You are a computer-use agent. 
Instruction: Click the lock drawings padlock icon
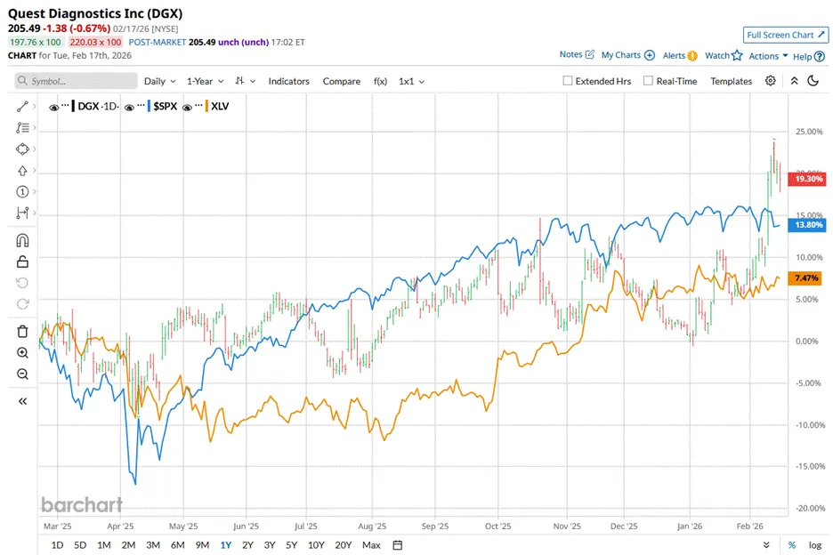pos(23,261)
